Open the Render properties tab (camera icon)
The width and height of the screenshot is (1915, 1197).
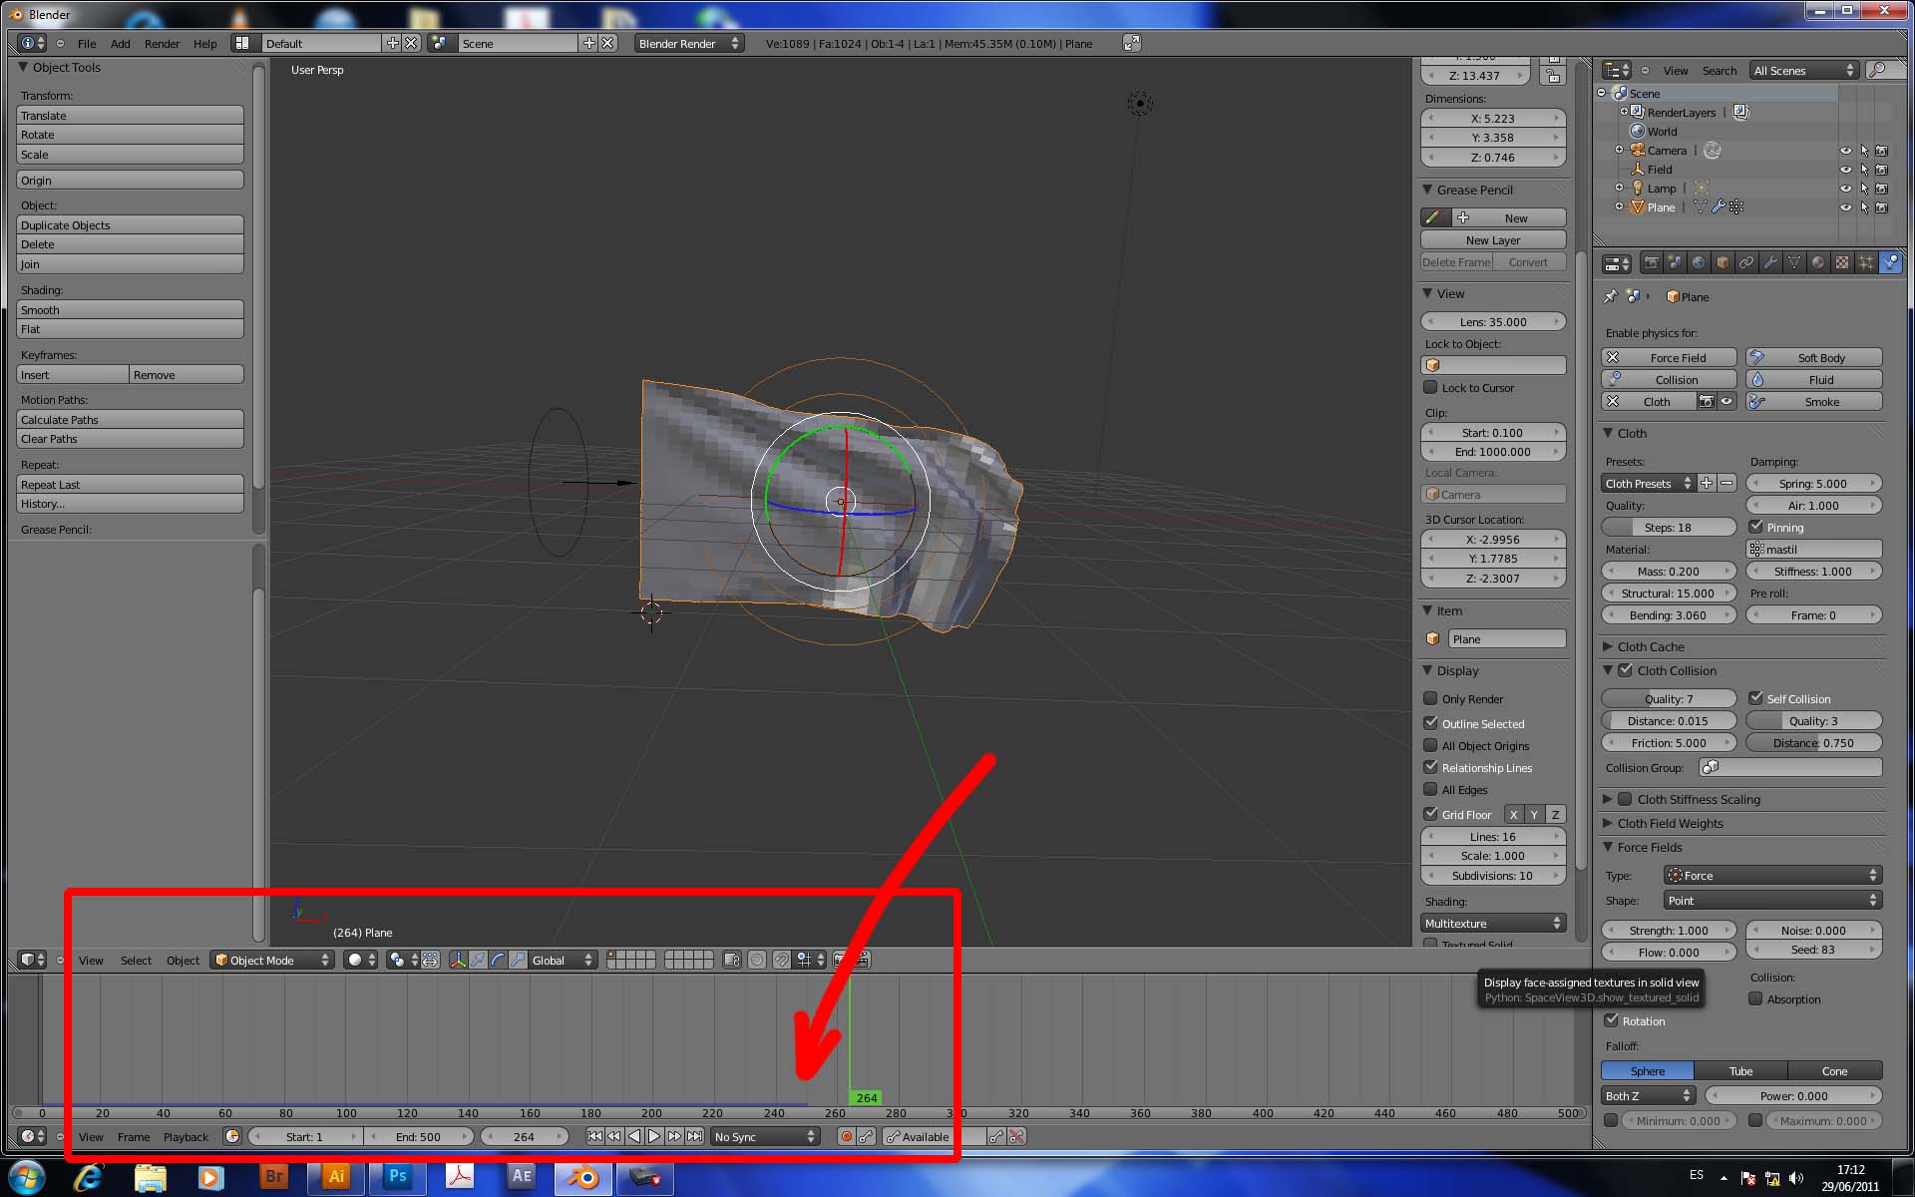1651,263
